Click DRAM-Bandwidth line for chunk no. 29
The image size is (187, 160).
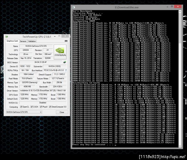[120, 81]
